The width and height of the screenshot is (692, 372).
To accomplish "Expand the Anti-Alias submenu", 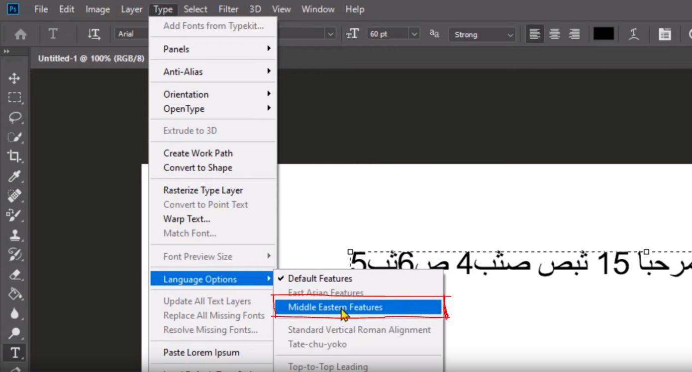I will [x=213, y=72].
